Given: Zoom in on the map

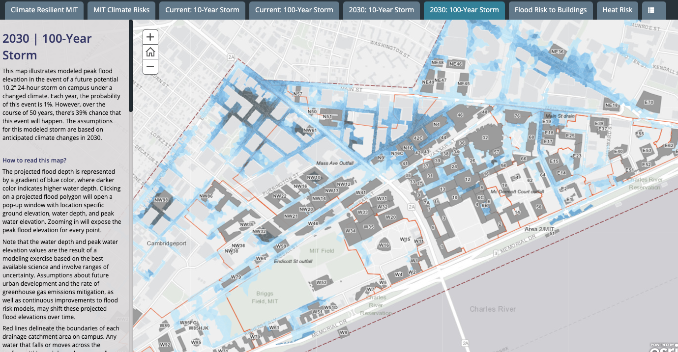Looking at the screenshot, I should coord(150,37).
